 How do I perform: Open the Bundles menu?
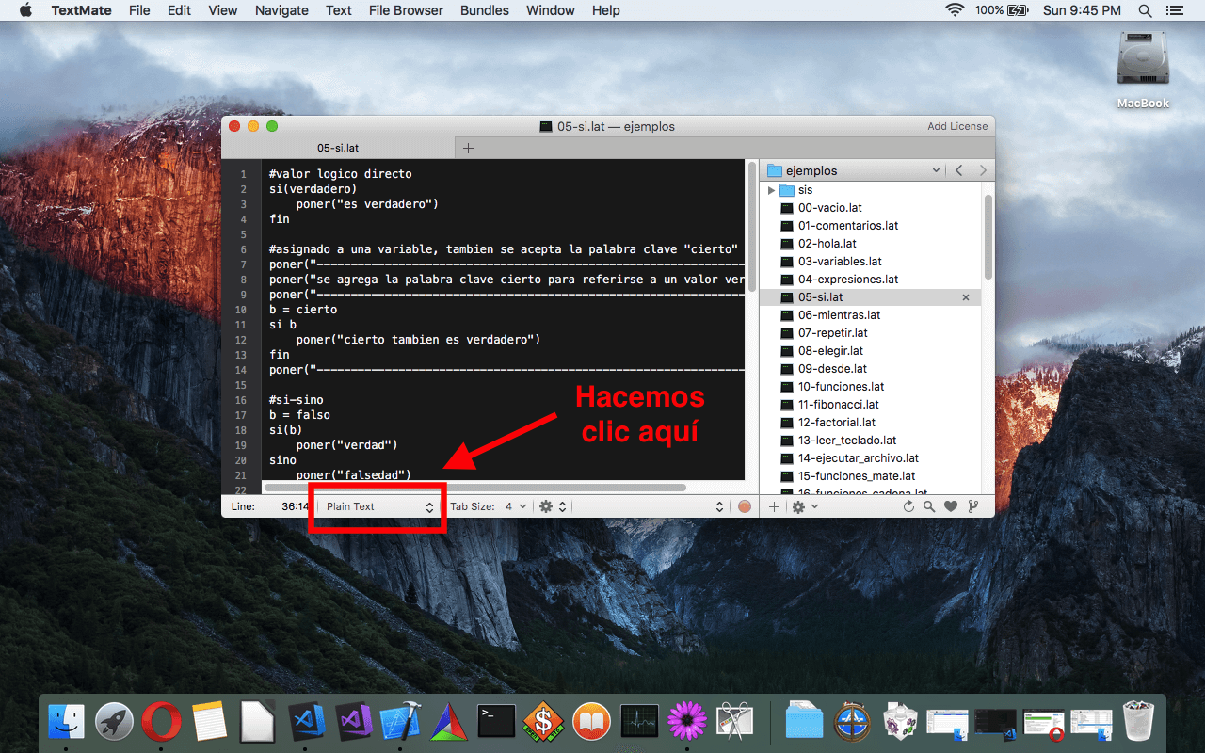(485, 10)
